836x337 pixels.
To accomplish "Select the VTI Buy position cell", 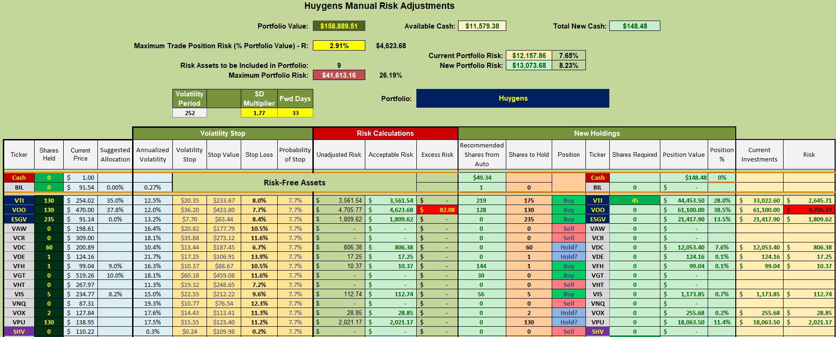I will [x=569, y=200].
